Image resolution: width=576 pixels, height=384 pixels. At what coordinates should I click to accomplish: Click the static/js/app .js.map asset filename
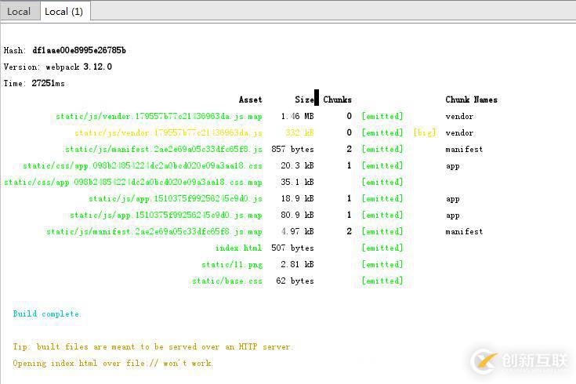(x=166, y=215)
